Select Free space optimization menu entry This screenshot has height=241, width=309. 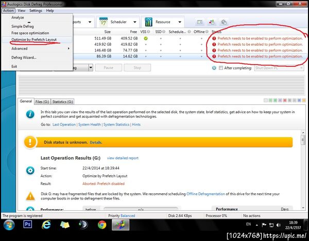click(37, 33)
